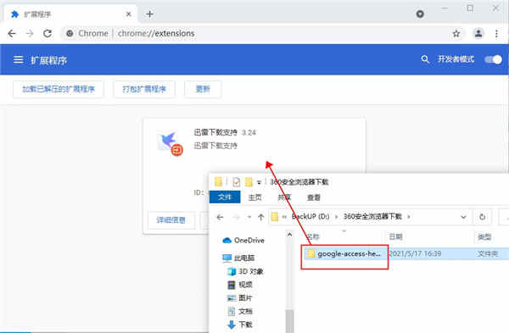Expand the quick access toolbar customize arrow
The width and height of the screenshot is (509, 333).
click(x=259, y=182)
